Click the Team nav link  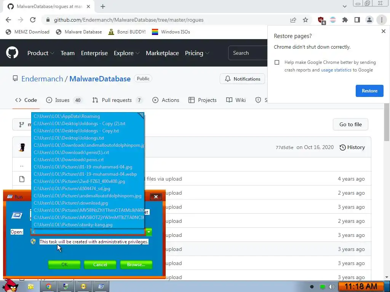tap(68, 53)
